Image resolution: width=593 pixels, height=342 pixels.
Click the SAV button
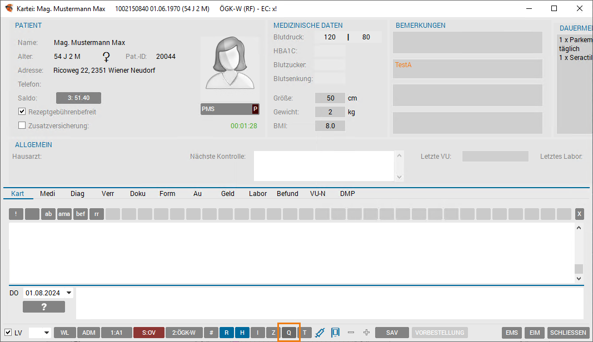[x=392, y=333]
